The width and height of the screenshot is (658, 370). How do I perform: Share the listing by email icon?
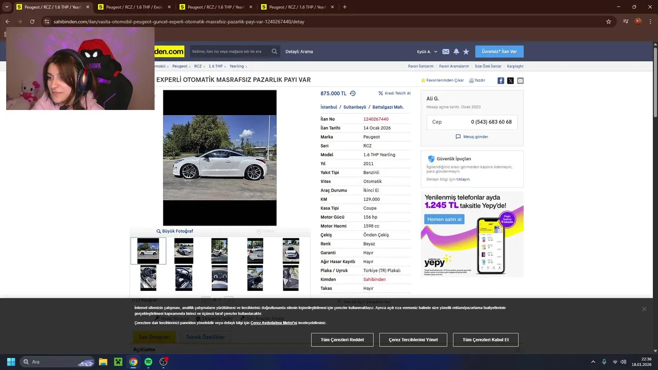pyautogui.click(x=520, y=81)
